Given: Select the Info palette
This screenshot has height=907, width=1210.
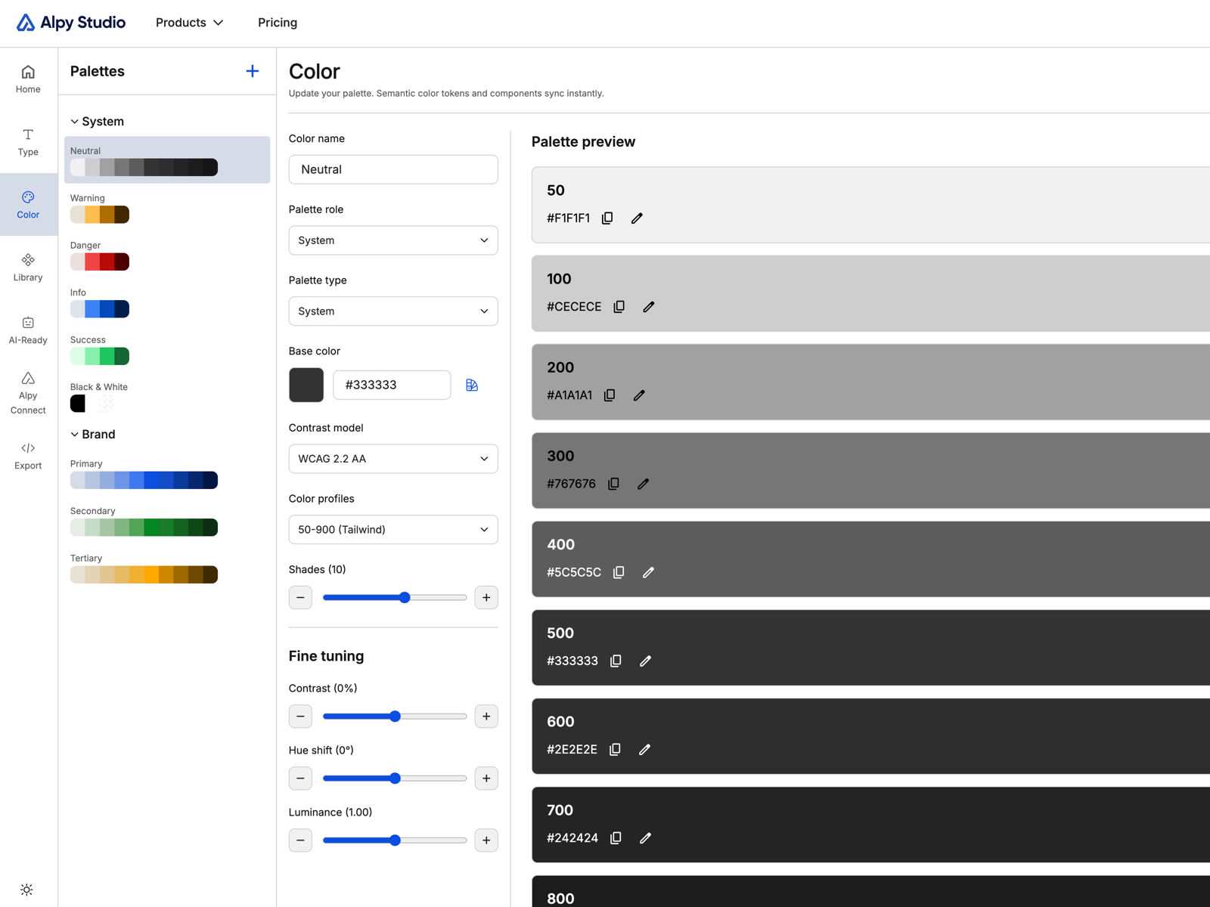Looking at the screenshot, I should coord(100,302).
